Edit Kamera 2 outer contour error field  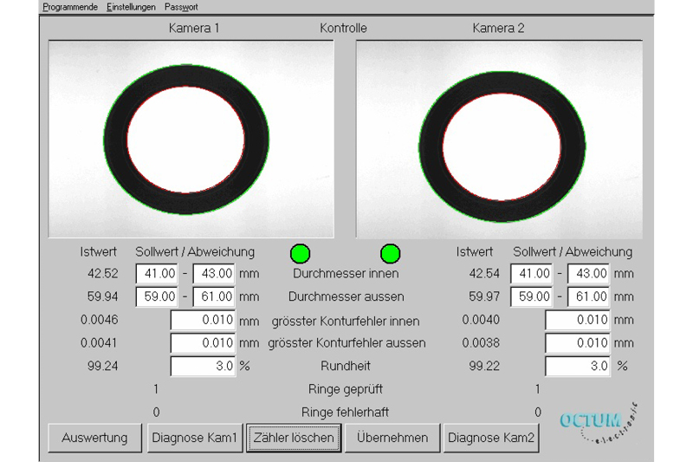[578, 343]
